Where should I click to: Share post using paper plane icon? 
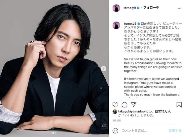tap(133, 105)
